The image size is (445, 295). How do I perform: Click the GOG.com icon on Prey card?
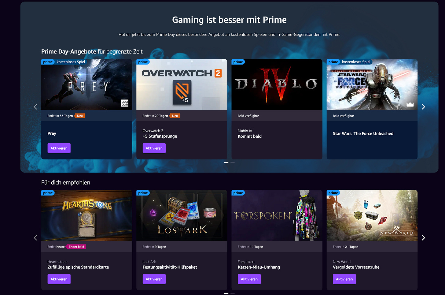125,103
